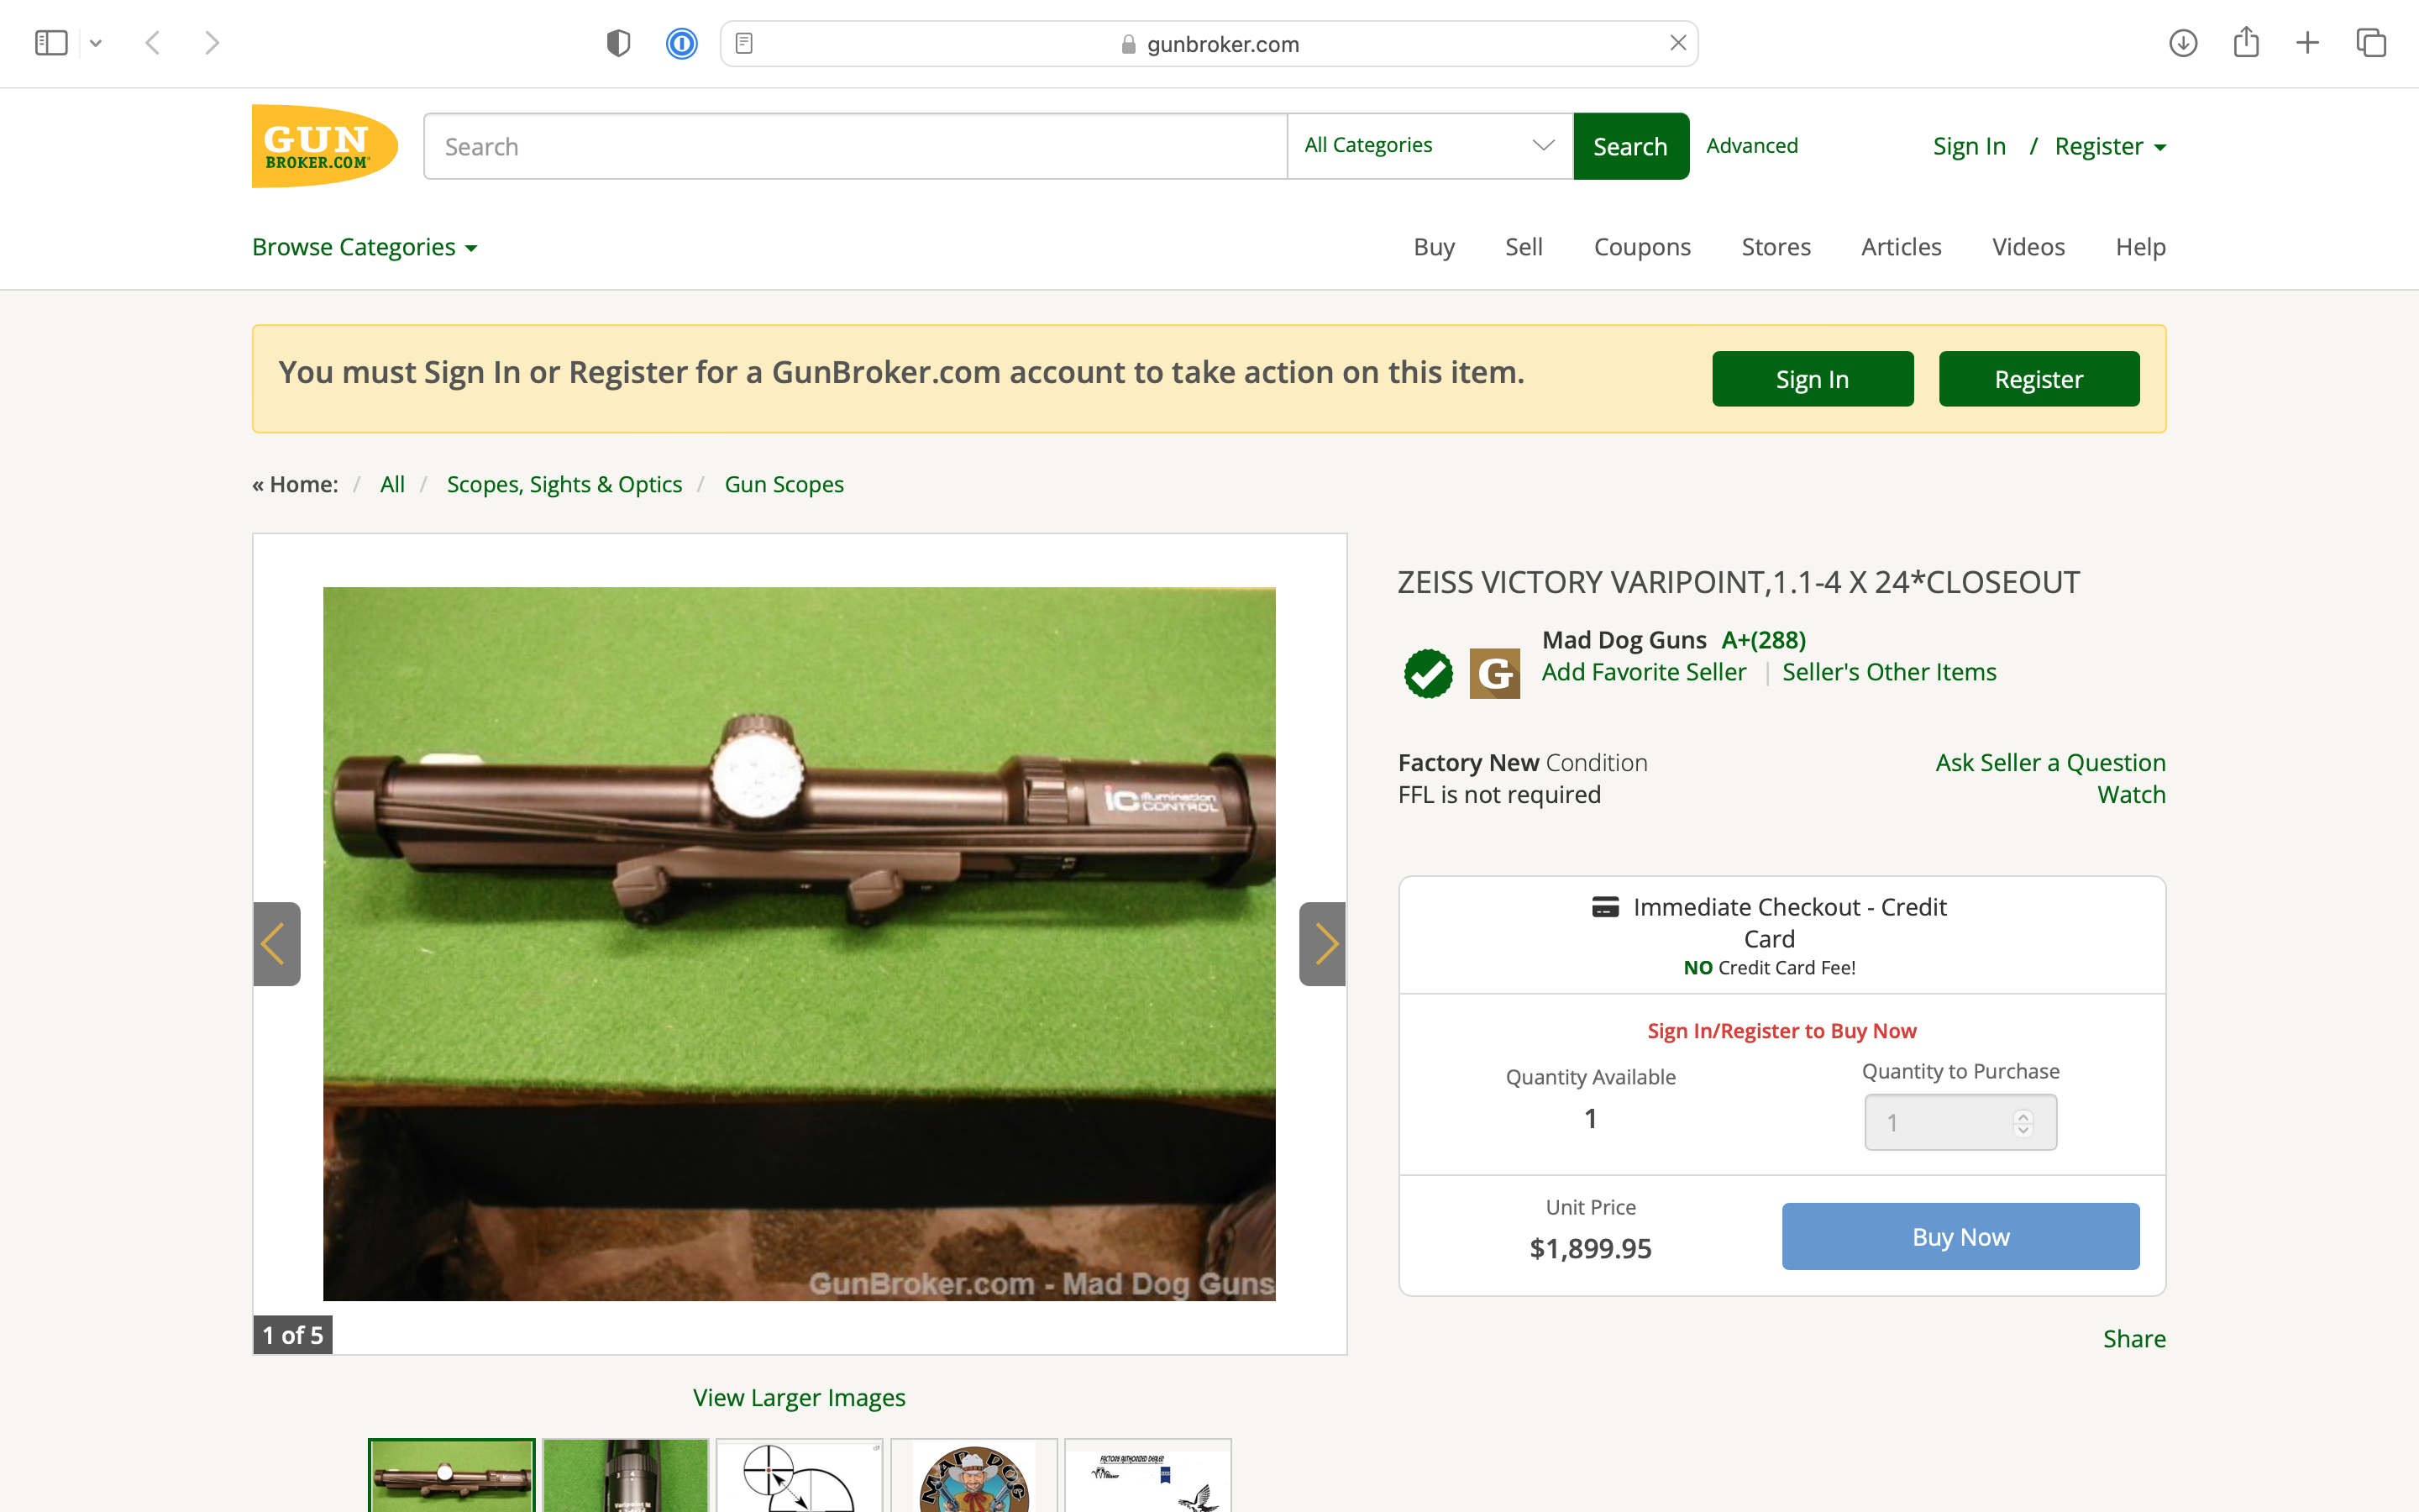Open the privacy shield icon
Viewport: 2419px width, 1512px height.
pos(619,43)
